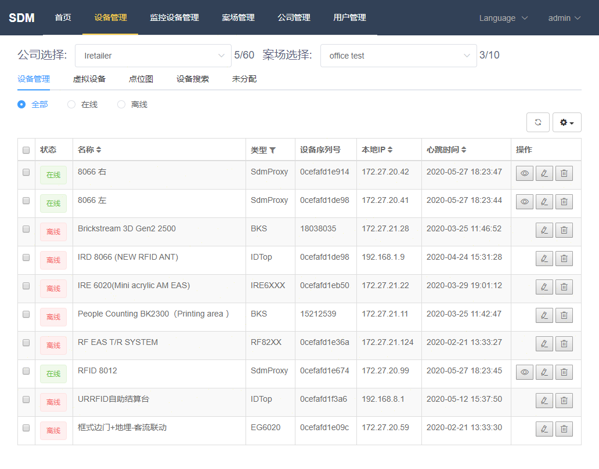599x469 pixels.
Task: Go to 监控设备管理 in top navigation
Action: pos(174,18)
